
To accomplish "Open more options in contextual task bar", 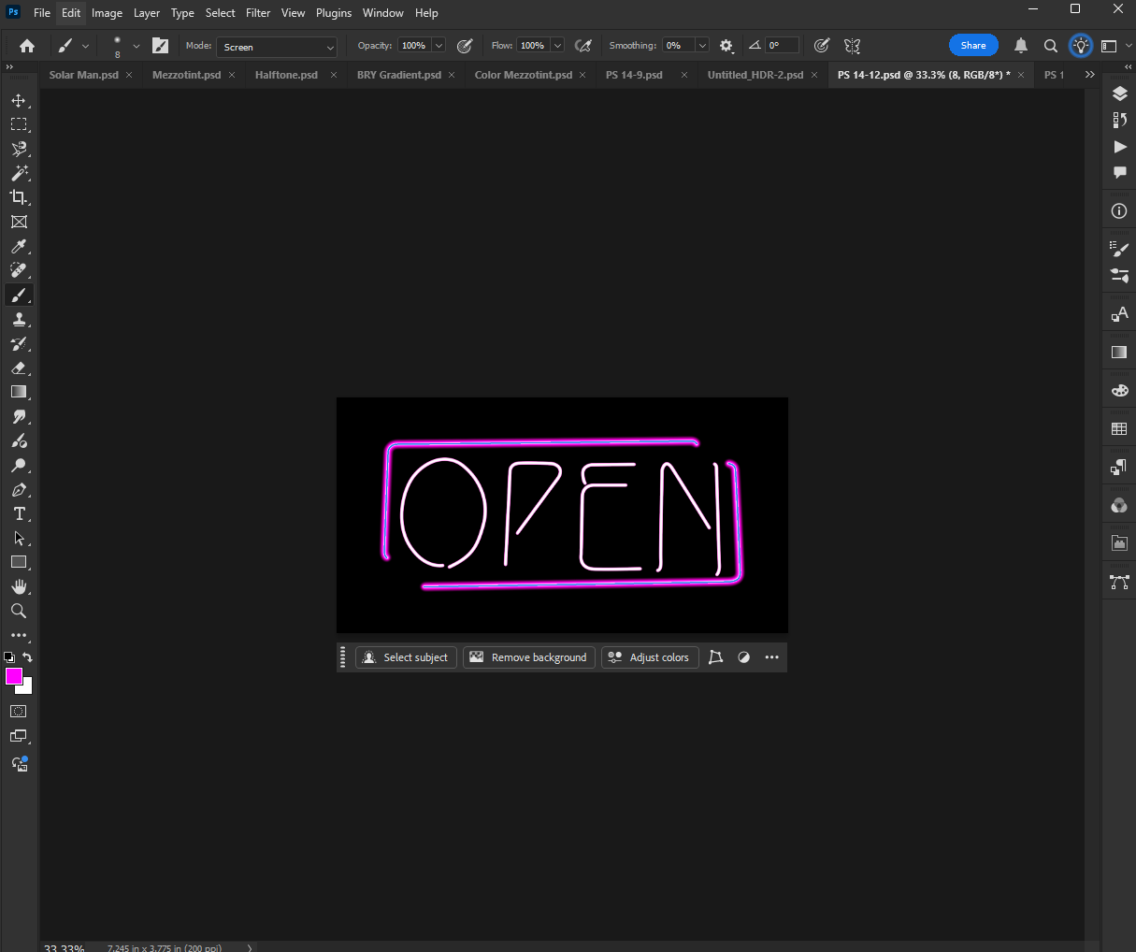I will 771,657.
